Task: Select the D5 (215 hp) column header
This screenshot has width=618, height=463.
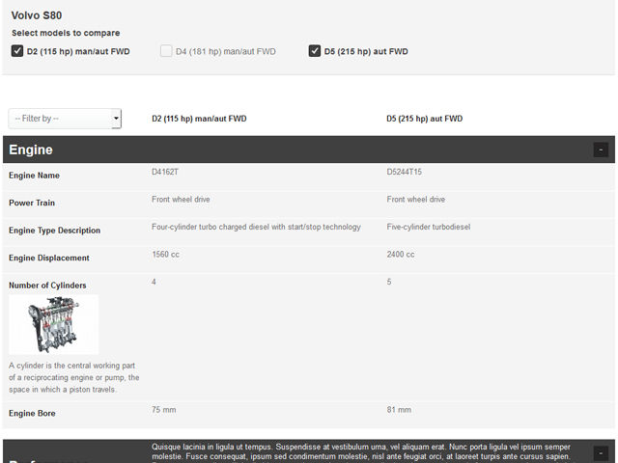Action: click(425, 119)
